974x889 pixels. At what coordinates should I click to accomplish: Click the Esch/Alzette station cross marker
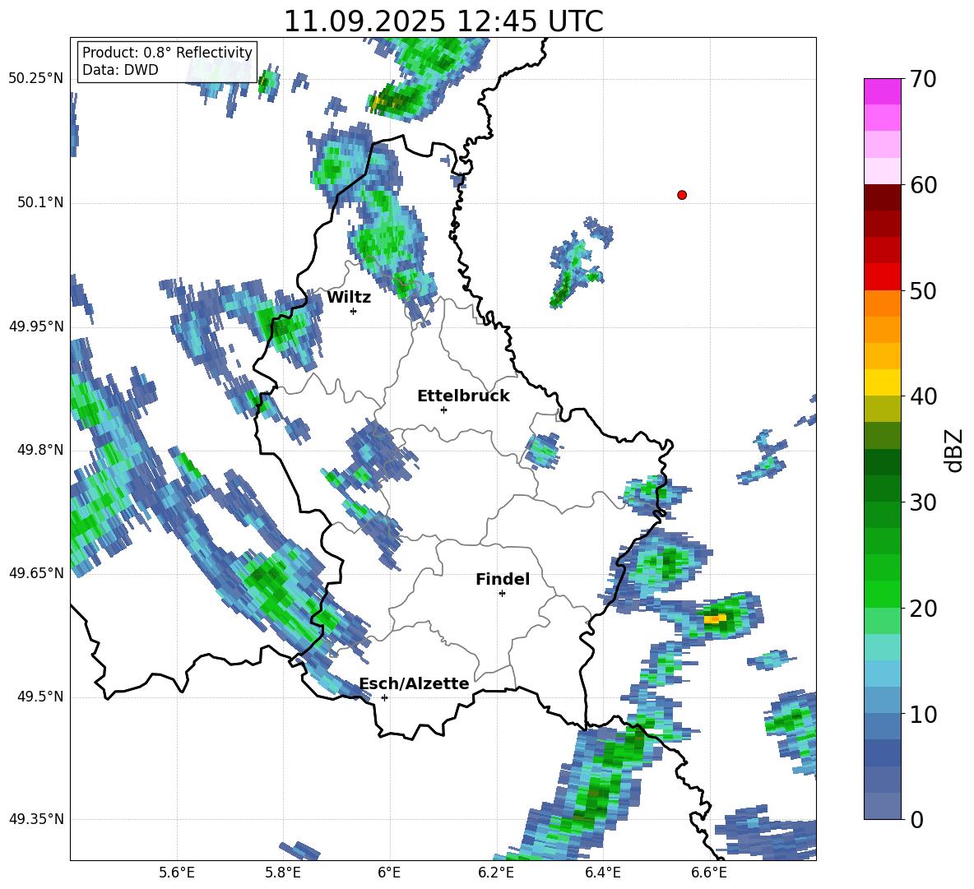(x=384, y=697)
